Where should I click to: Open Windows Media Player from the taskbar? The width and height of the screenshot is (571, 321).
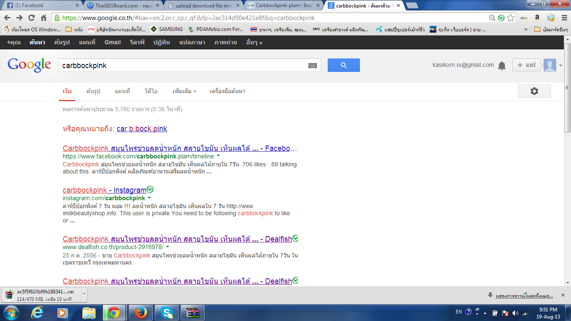pos(62,312)
